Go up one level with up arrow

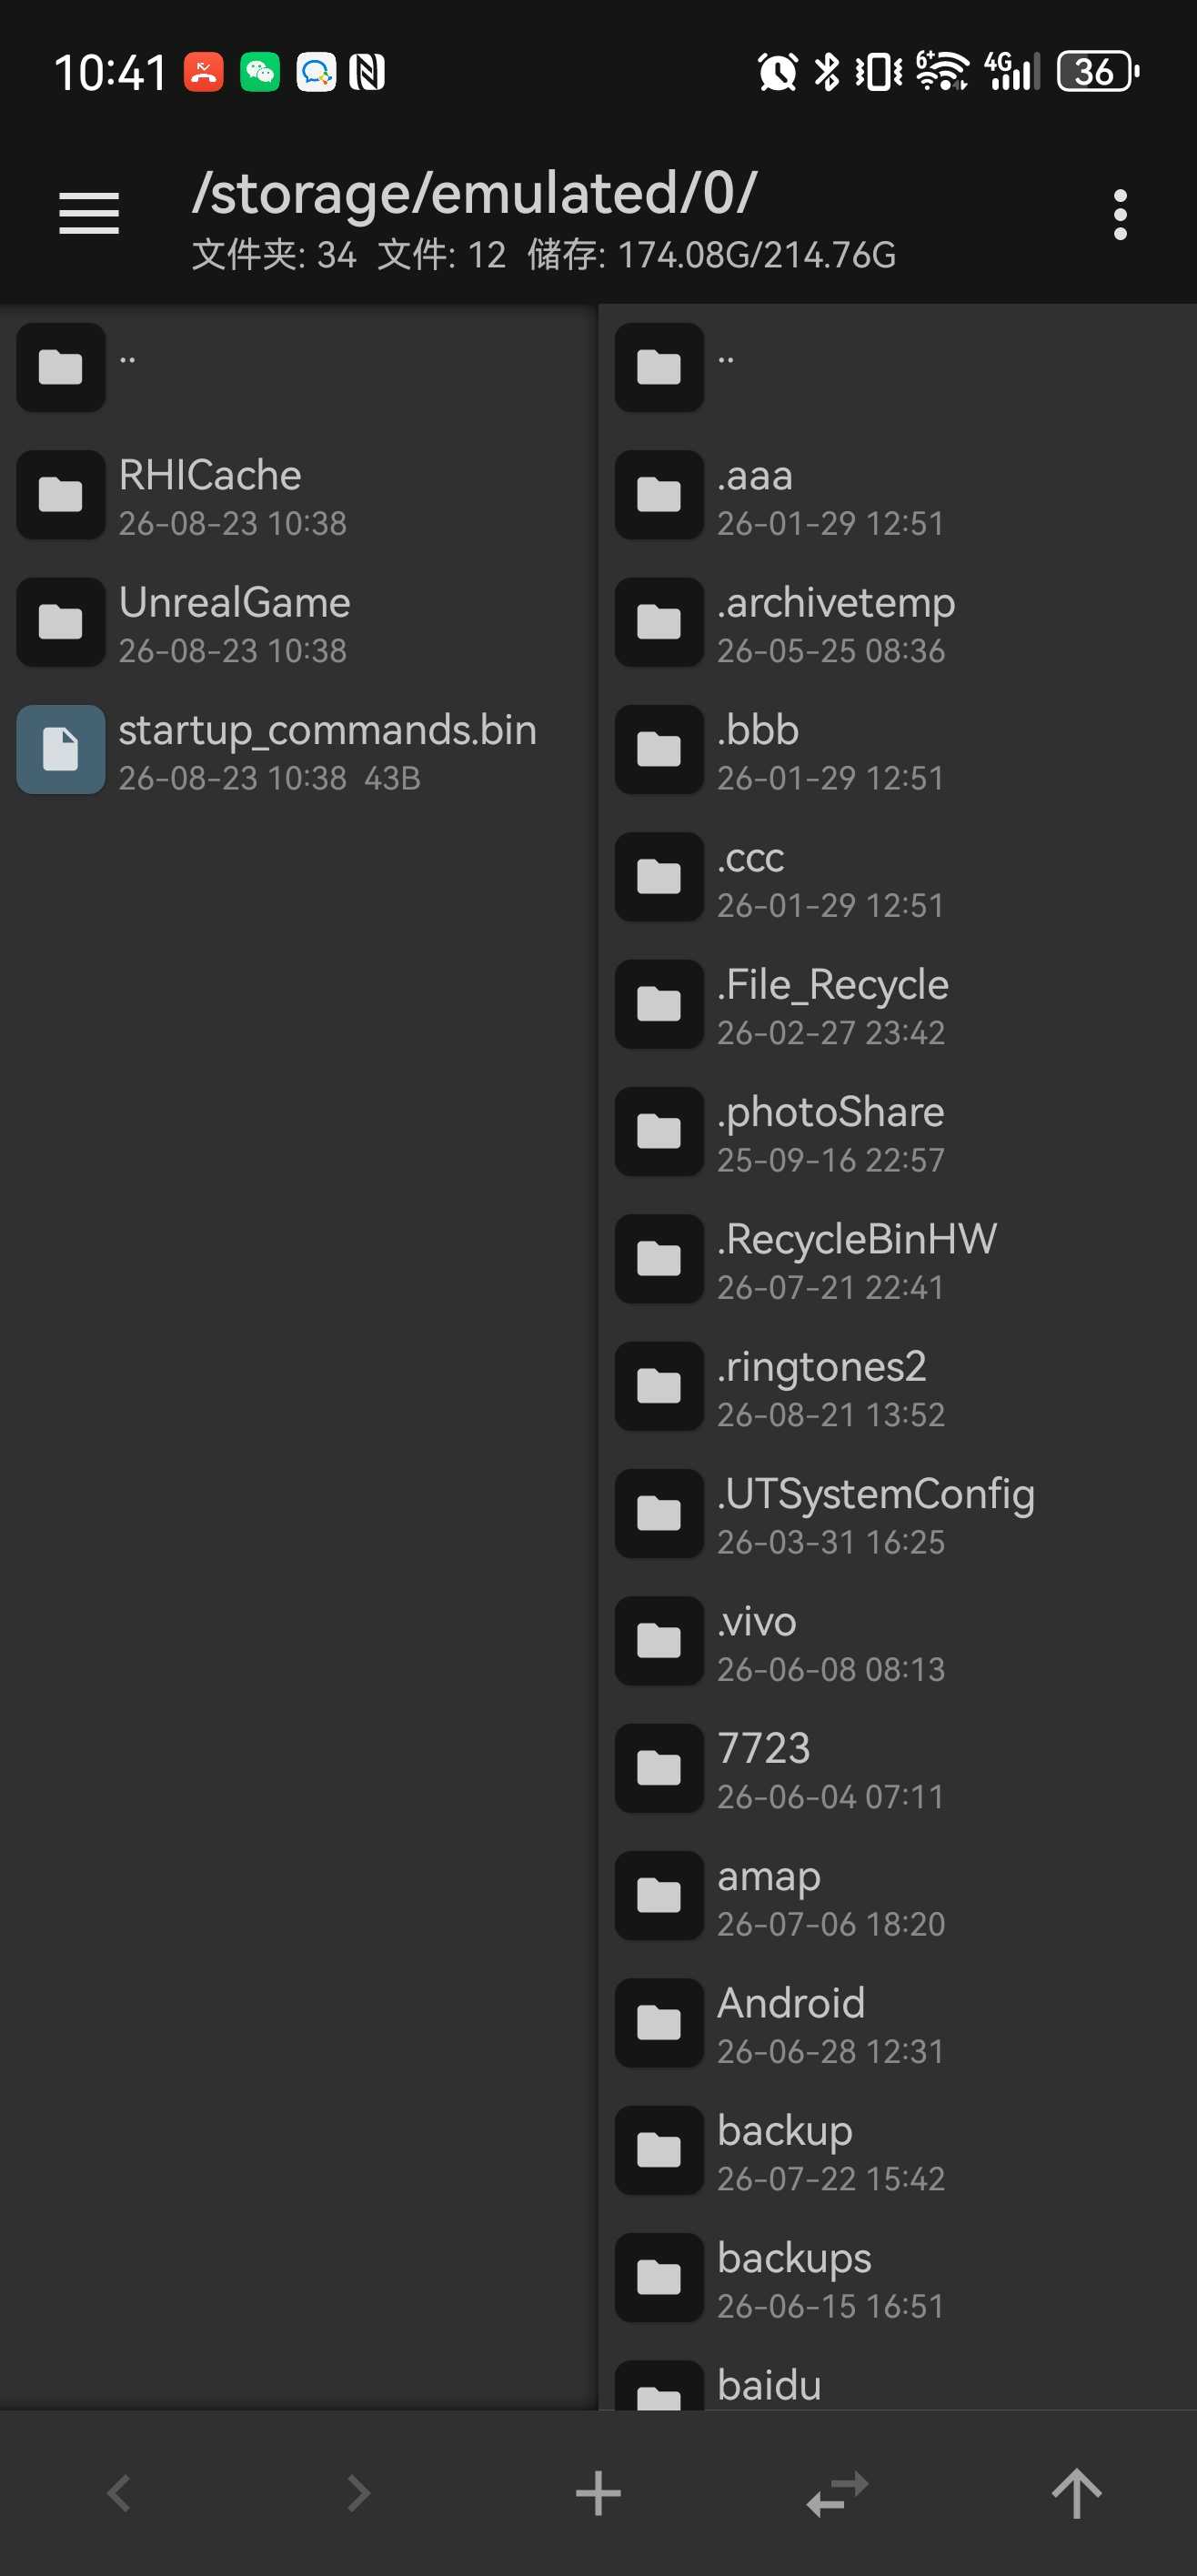pos(1076,2493)
